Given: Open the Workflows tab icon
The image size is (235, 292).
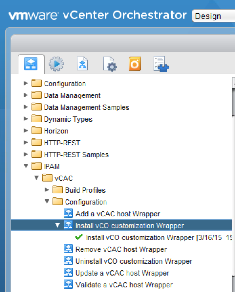Looking at the screenshot, I should point(31,64).
